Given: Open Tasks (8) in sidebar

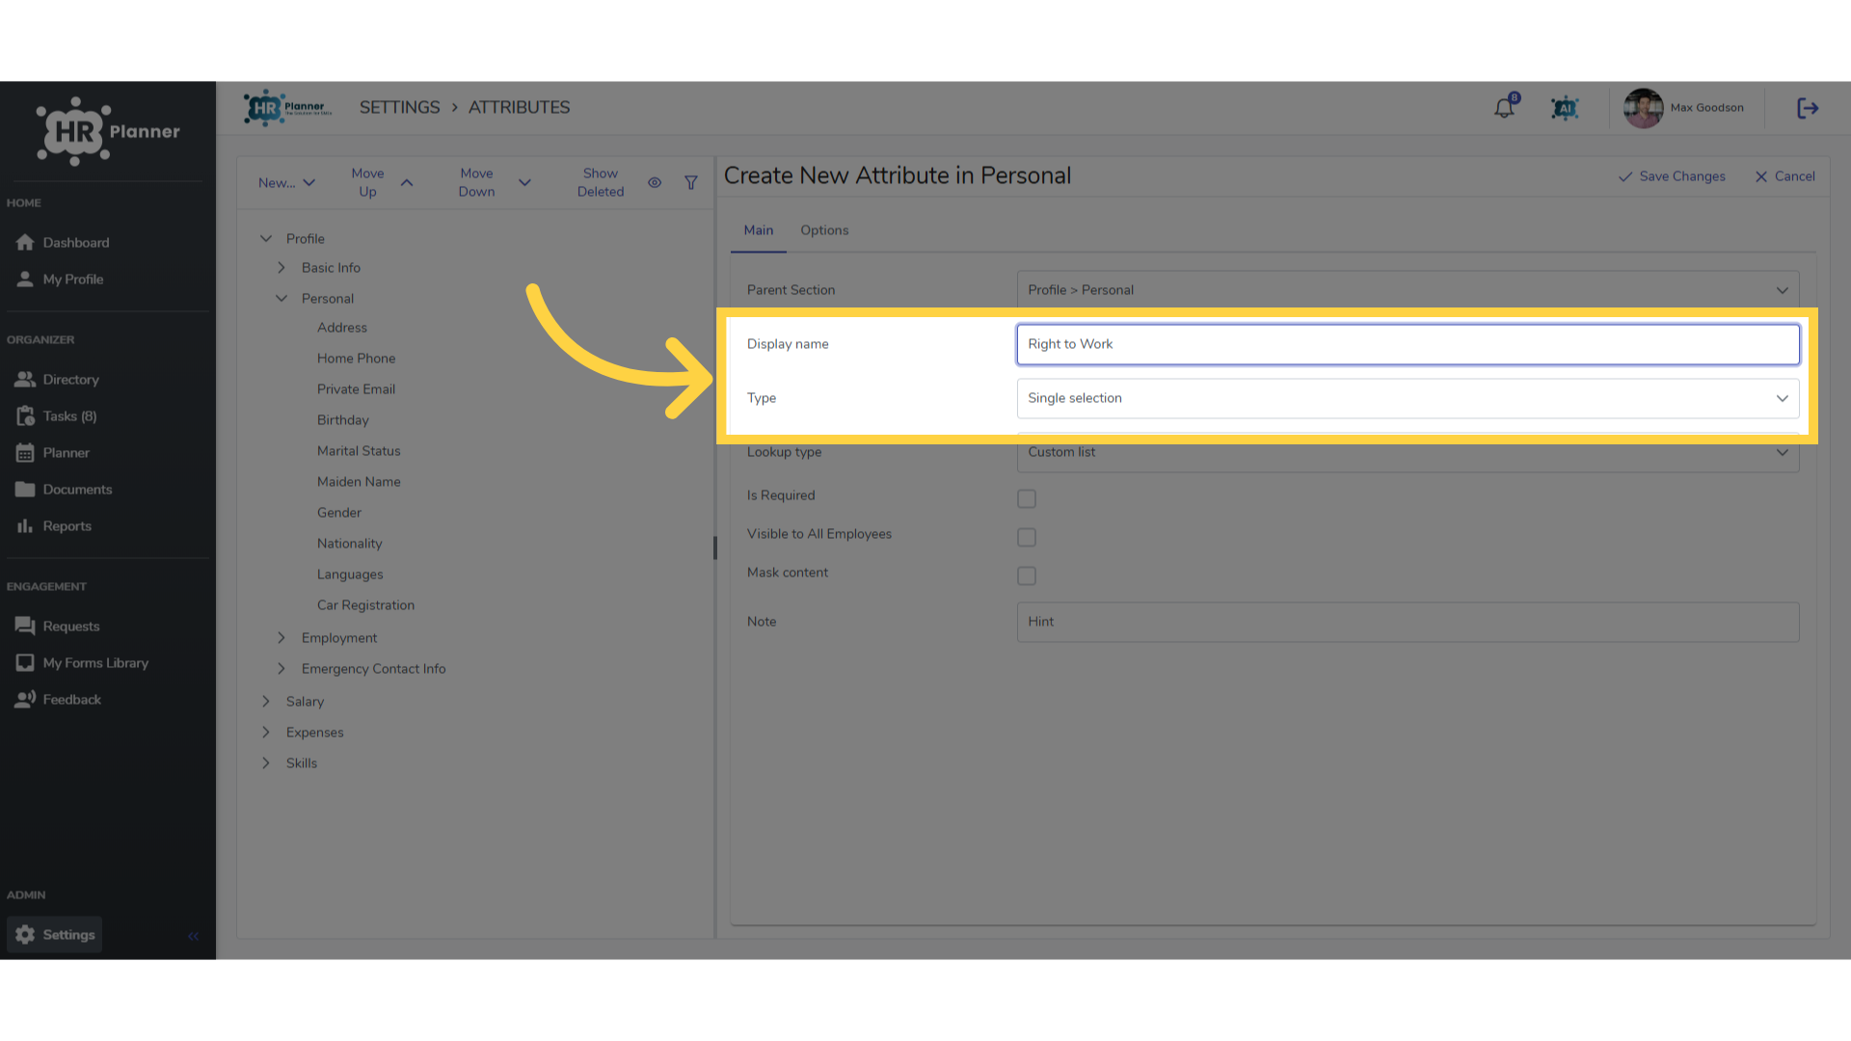Looking at the screenshot, I should pos(57,415).
